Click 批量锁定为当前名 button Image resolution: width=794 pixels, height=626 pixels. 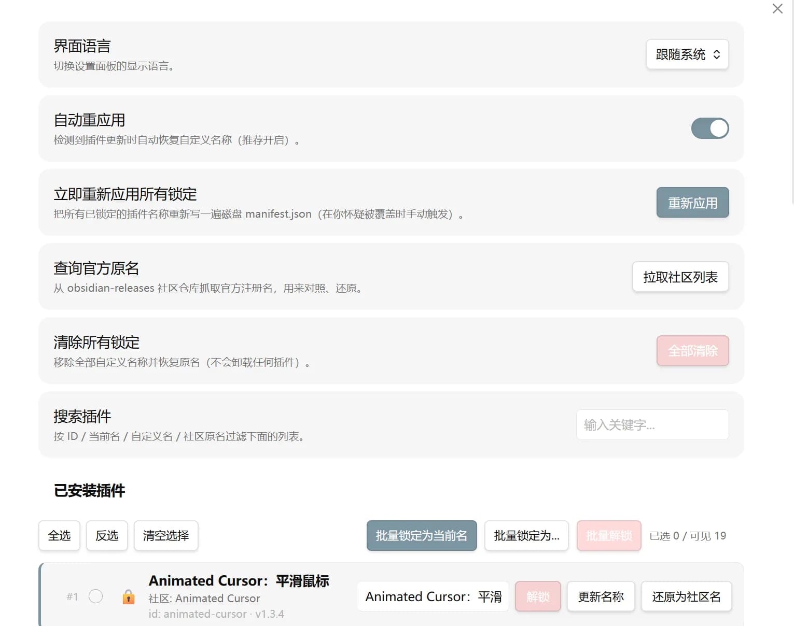click(422, 536)
